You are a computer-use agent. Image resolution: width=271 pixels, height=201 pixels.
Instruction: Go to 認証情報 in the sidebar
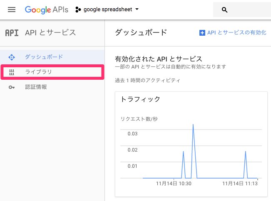[52, 87]
